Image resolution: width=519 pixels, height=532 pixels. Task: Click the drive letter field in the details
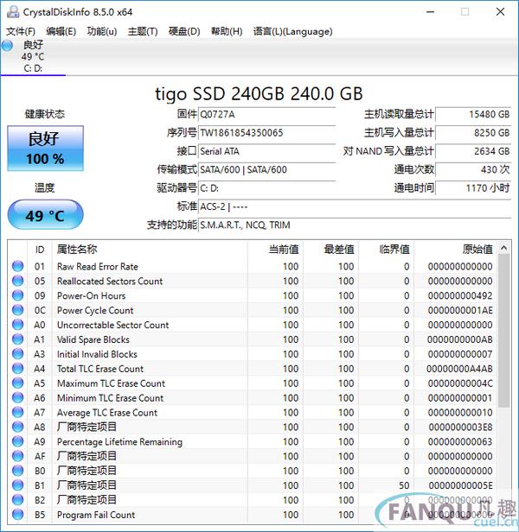(x=266, y=188)
